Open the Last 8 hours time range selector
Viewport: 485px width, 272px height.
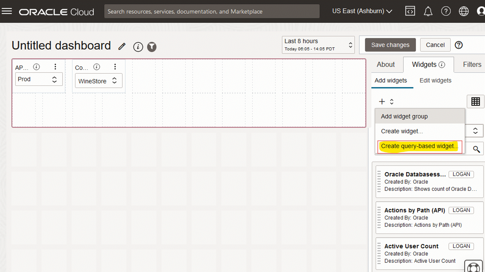point(318,45)
